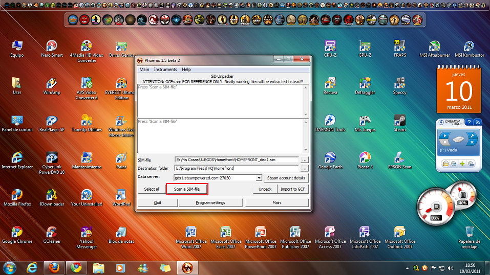Viewport: 490px width, 275px height.
Task: Click the upper list scrollbar down arrow
Action: point(306,114)
